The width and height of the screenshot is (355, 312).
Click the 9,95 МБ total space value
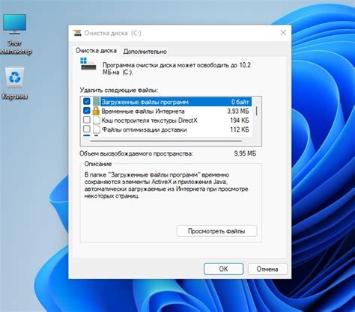pyautogui.click(x=245, y=153)
